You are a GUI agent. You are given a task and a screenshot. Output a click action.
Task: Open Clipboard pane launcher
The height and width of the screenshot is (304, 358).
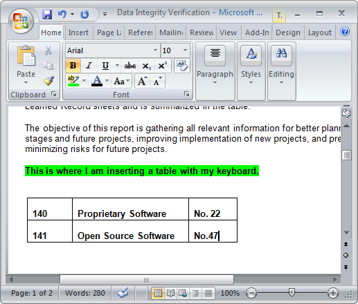click(x=54, y=94)
